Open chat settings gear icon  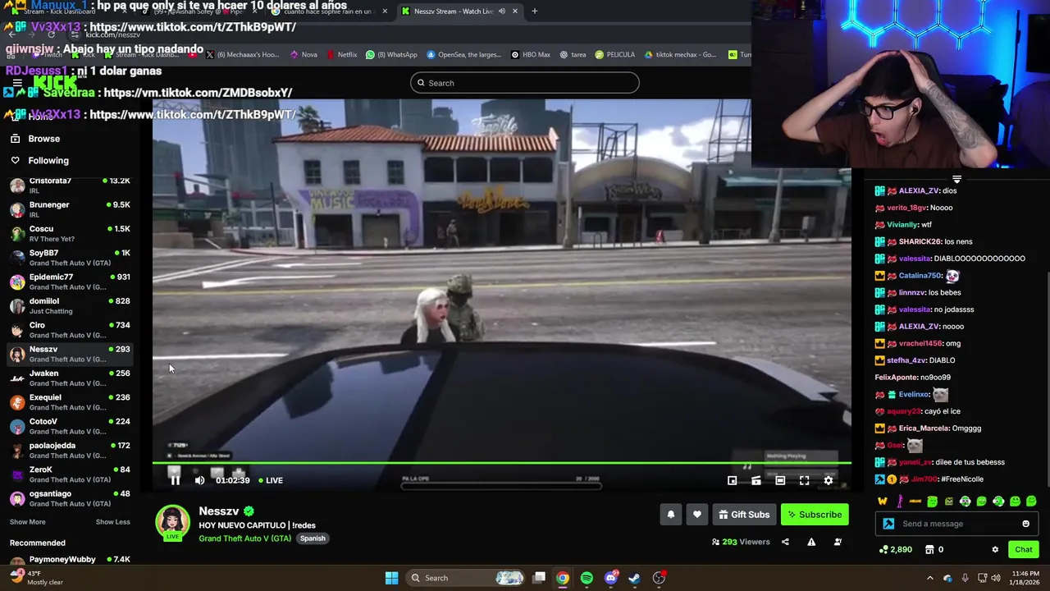click(995, 549)
